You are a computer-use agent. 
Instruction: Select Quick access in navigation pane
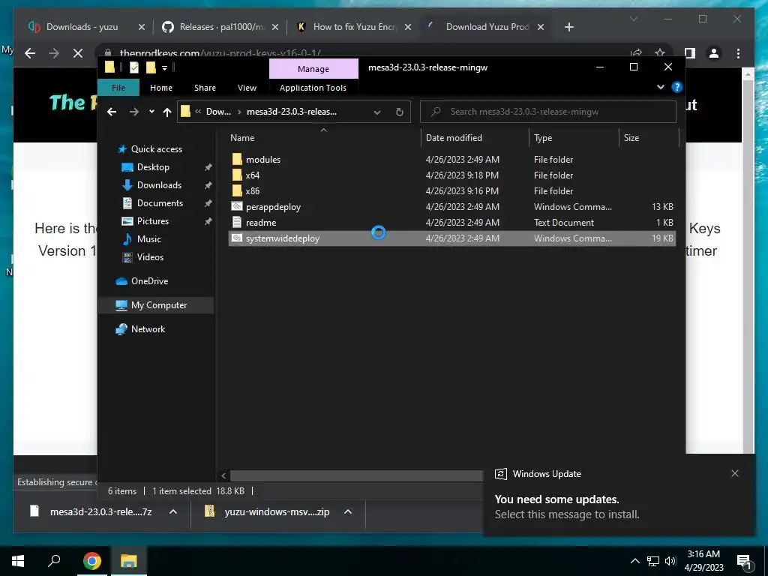point(156,149)
